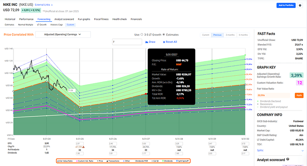307x166 pixels.
Task: Click the Reset All X icon
Action: pos(164,42)
